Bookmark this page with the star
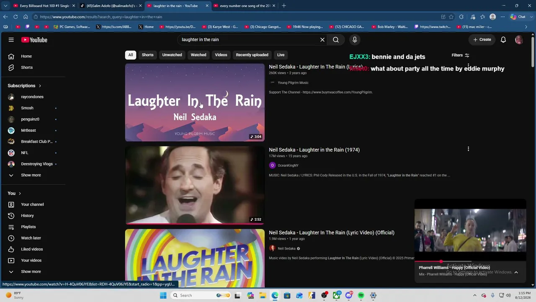 [x=451, y=17]
